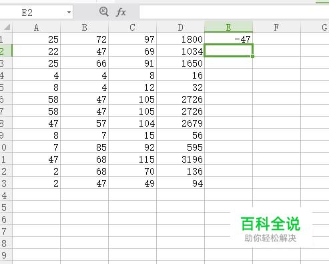The height and width of the screenshot is (264, 329).
Task: Click cell D10 containing 595
Action: coord(180,147)
